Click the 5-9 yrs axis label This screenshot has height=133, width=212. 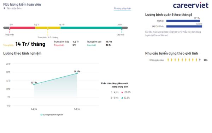point(77,109)
